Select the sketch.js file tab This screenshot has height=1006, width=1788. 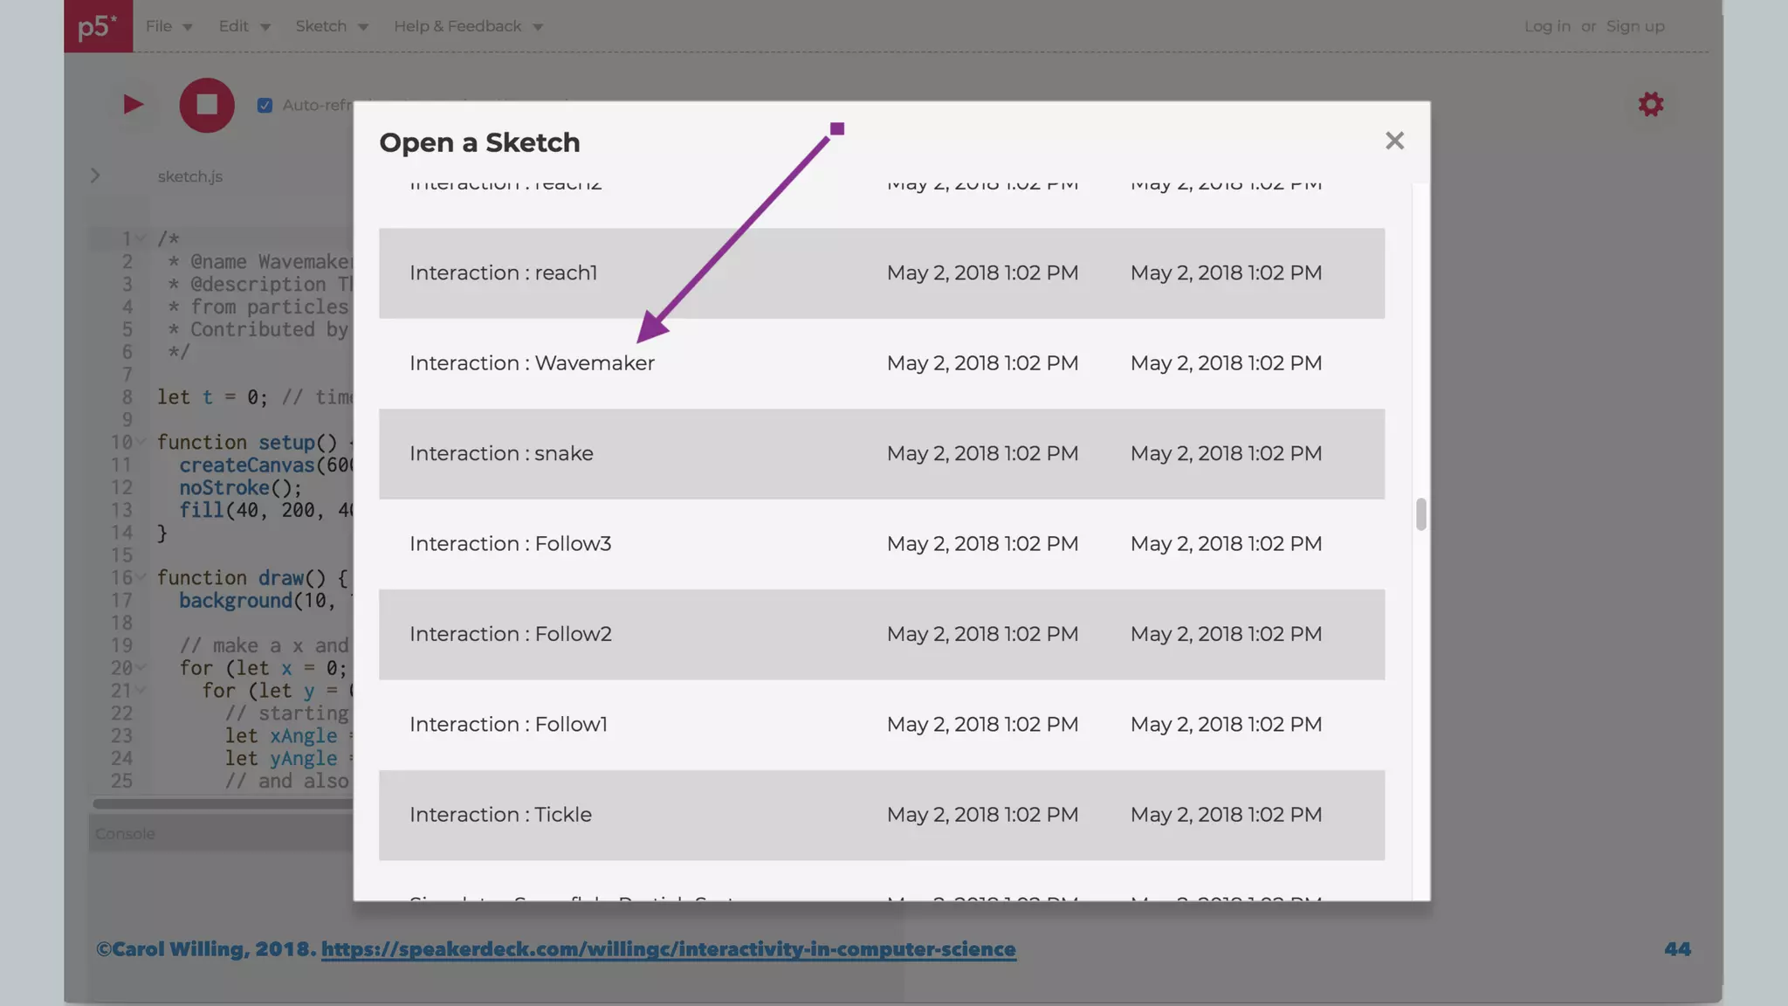pyautogui.click(x=189, y=176)
